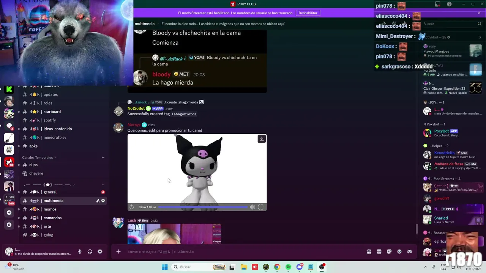Image resolution: width=486 pixels, height=273 pixels.
Task: Dismiss the Streamer mode banner
Action: 479,13
